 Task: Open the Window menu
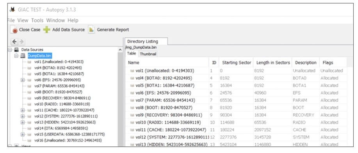(x=55, y=20)
